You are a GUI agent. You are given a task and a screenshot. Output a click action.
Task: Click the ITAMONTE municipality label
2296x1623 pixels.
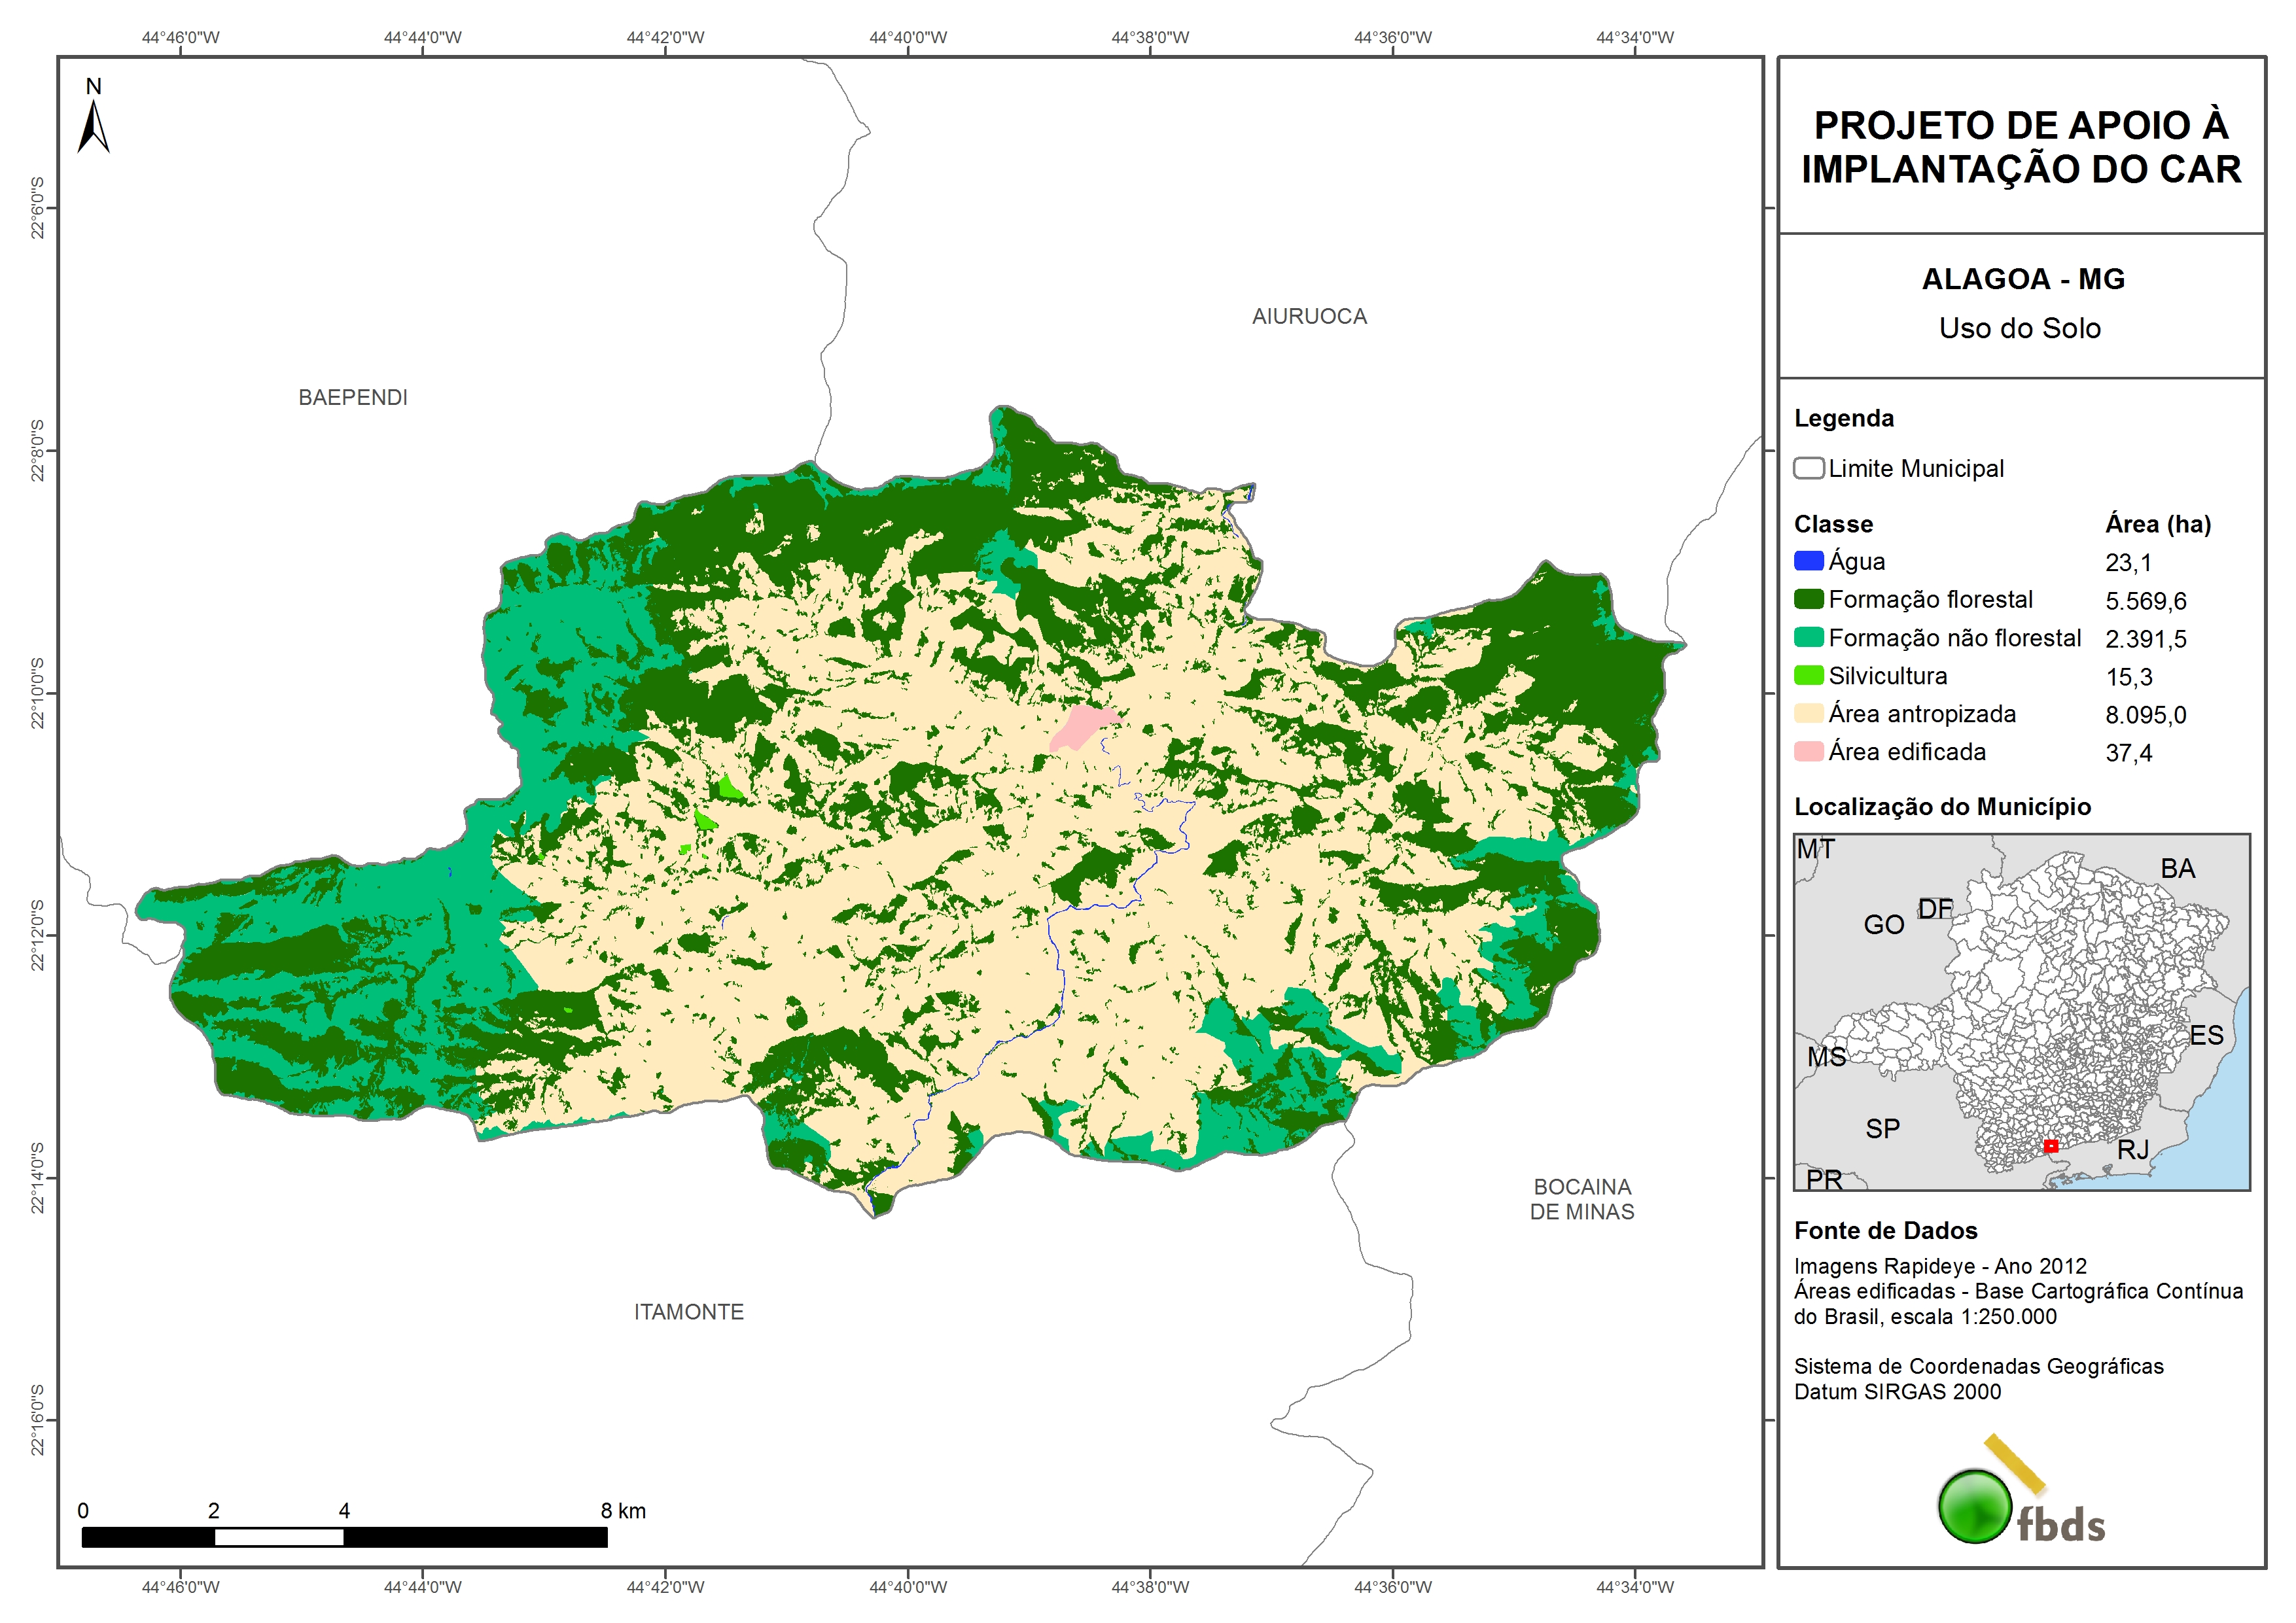click(x=689, y=1312)
